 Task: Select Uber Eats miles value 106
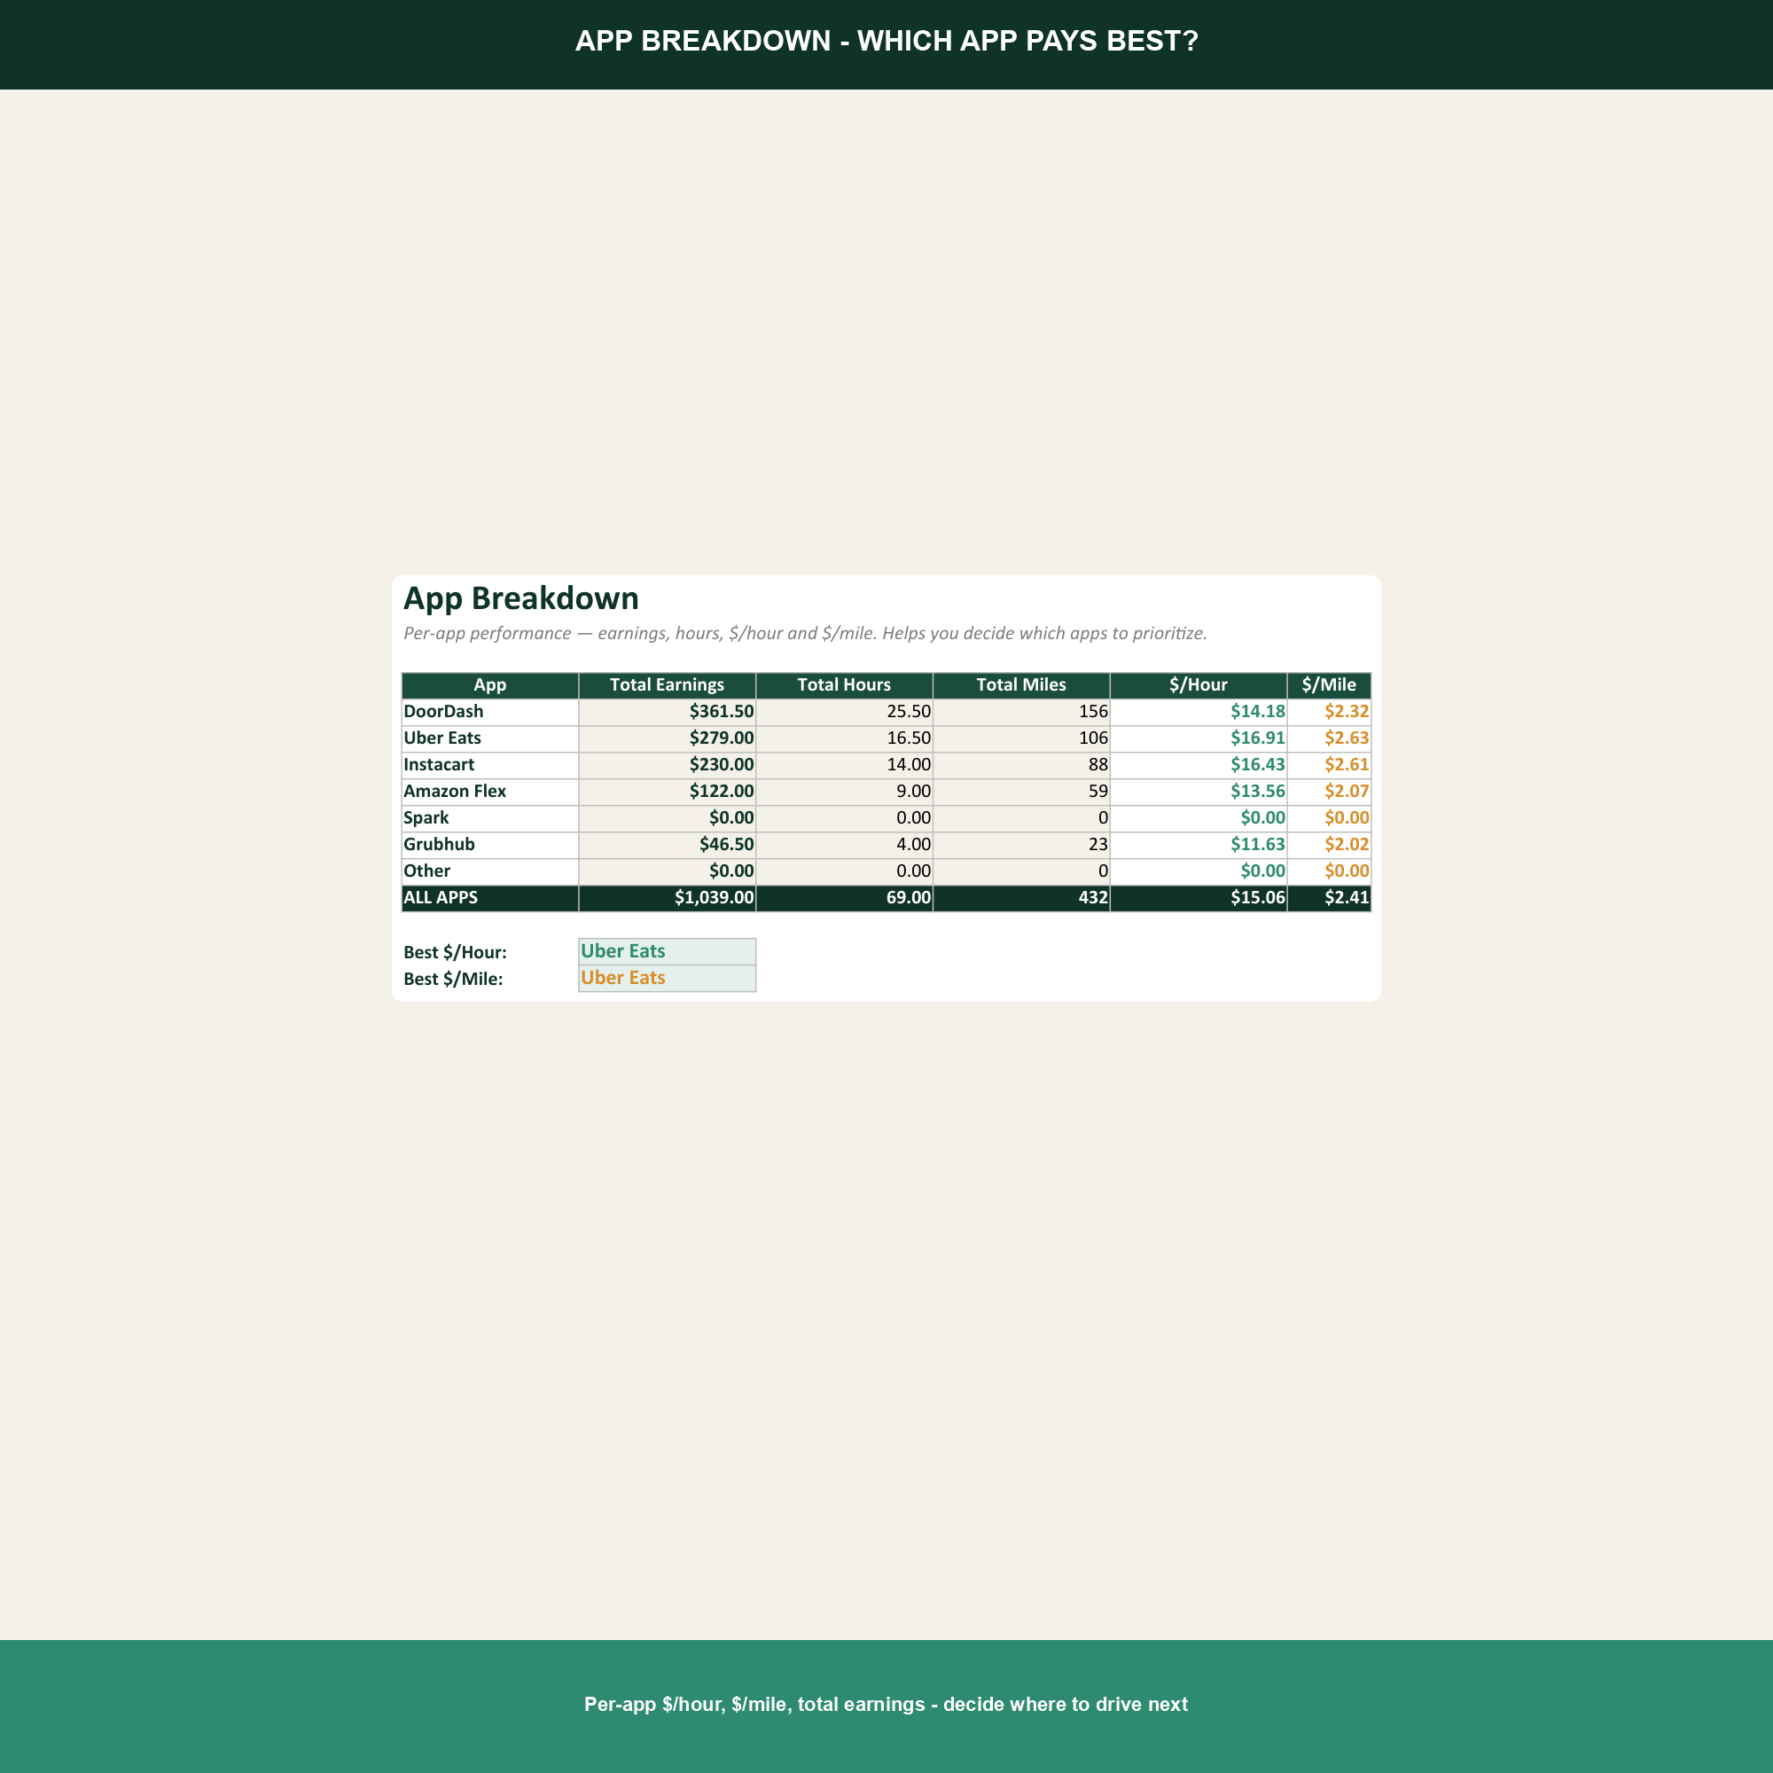(x=1021, y=738)
